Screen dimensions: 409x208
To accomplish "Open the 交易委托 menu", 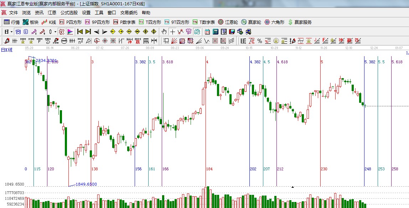I will coord(129,13).
